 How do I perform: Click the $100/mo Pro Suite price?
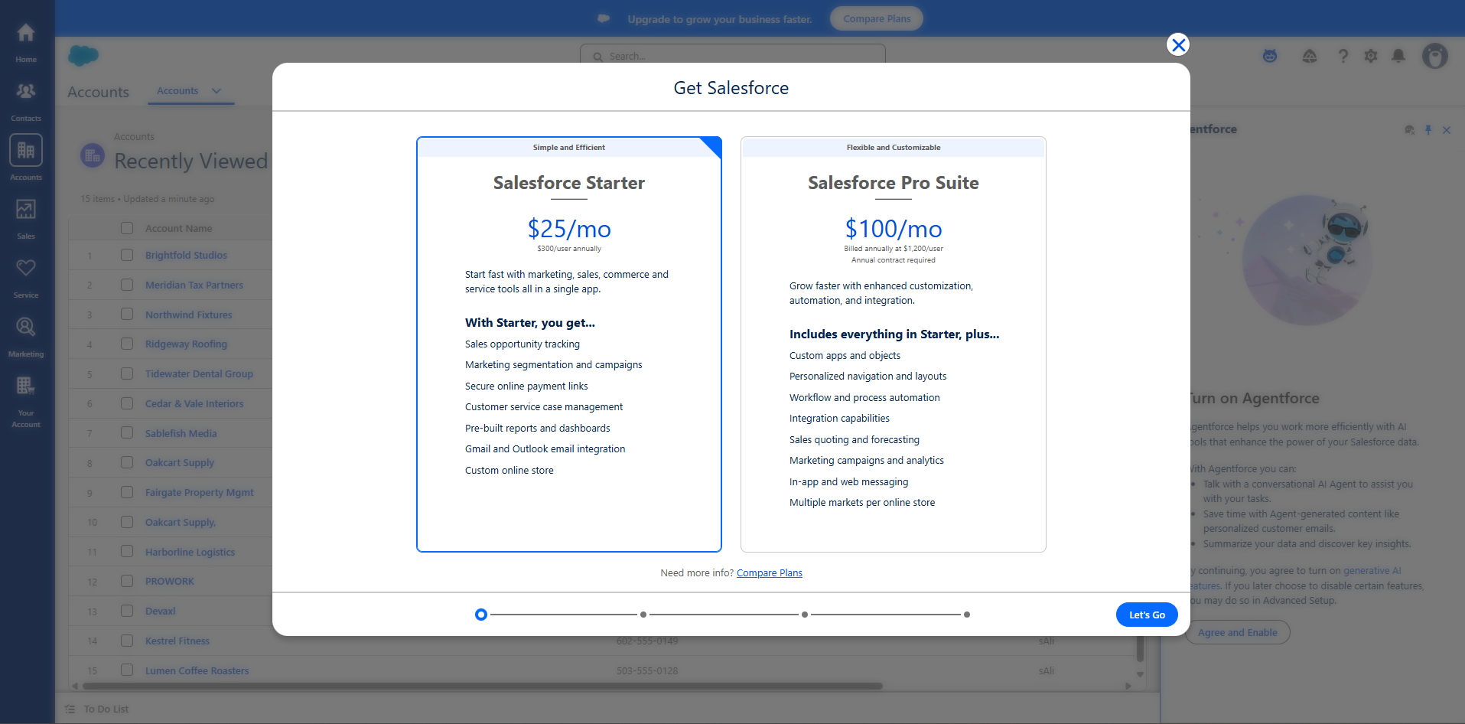894,228
